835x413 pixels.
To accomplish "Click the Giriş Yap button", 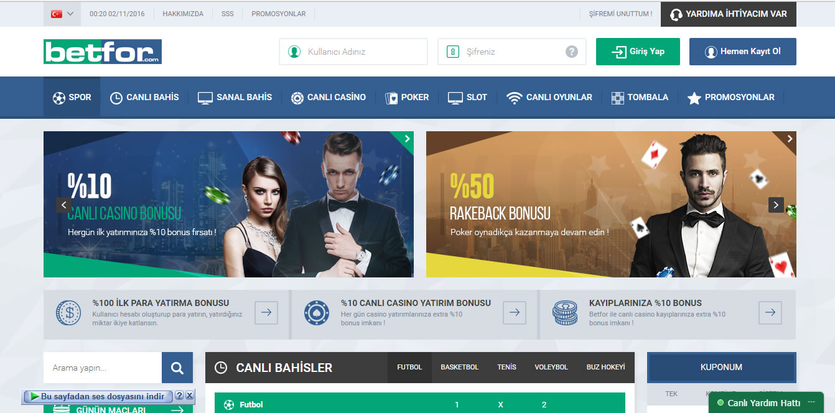I will (x=638, y=52).
